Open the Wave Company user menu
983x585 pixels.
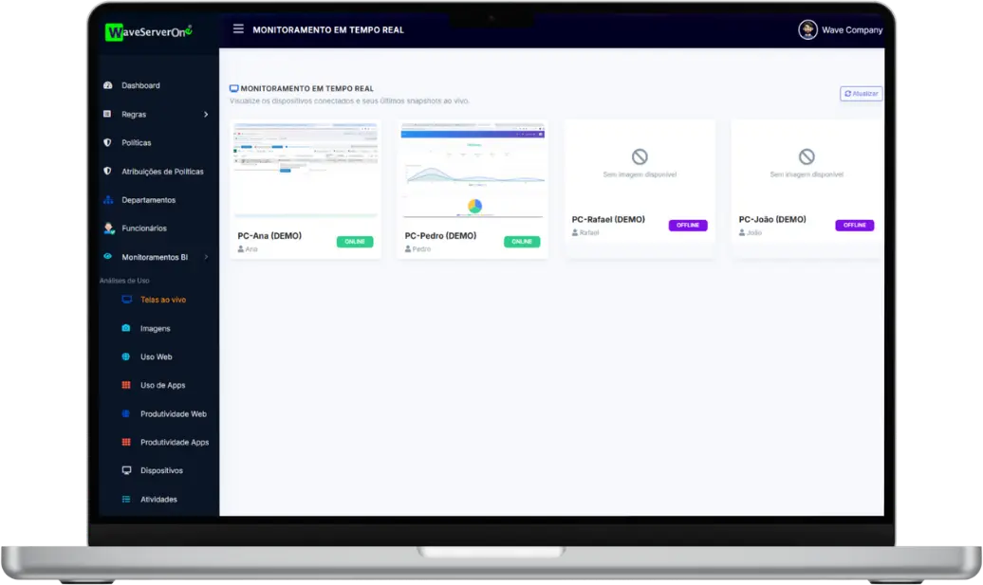(840, 29)
